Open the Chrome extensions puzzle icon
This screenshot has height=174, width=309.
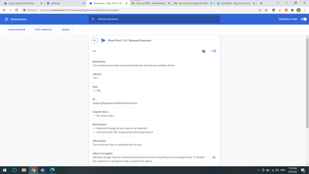pyautogui.click(x=292, y=10)
